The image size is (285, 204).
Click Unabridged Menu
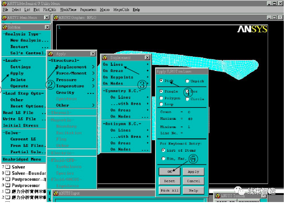click(x=22, y=159)
